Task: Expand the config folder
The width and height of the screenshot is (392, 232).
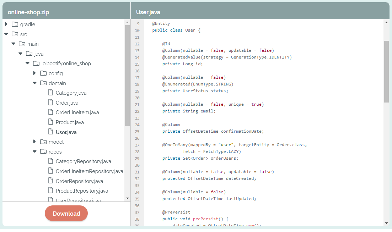Action: pos(34,73)
